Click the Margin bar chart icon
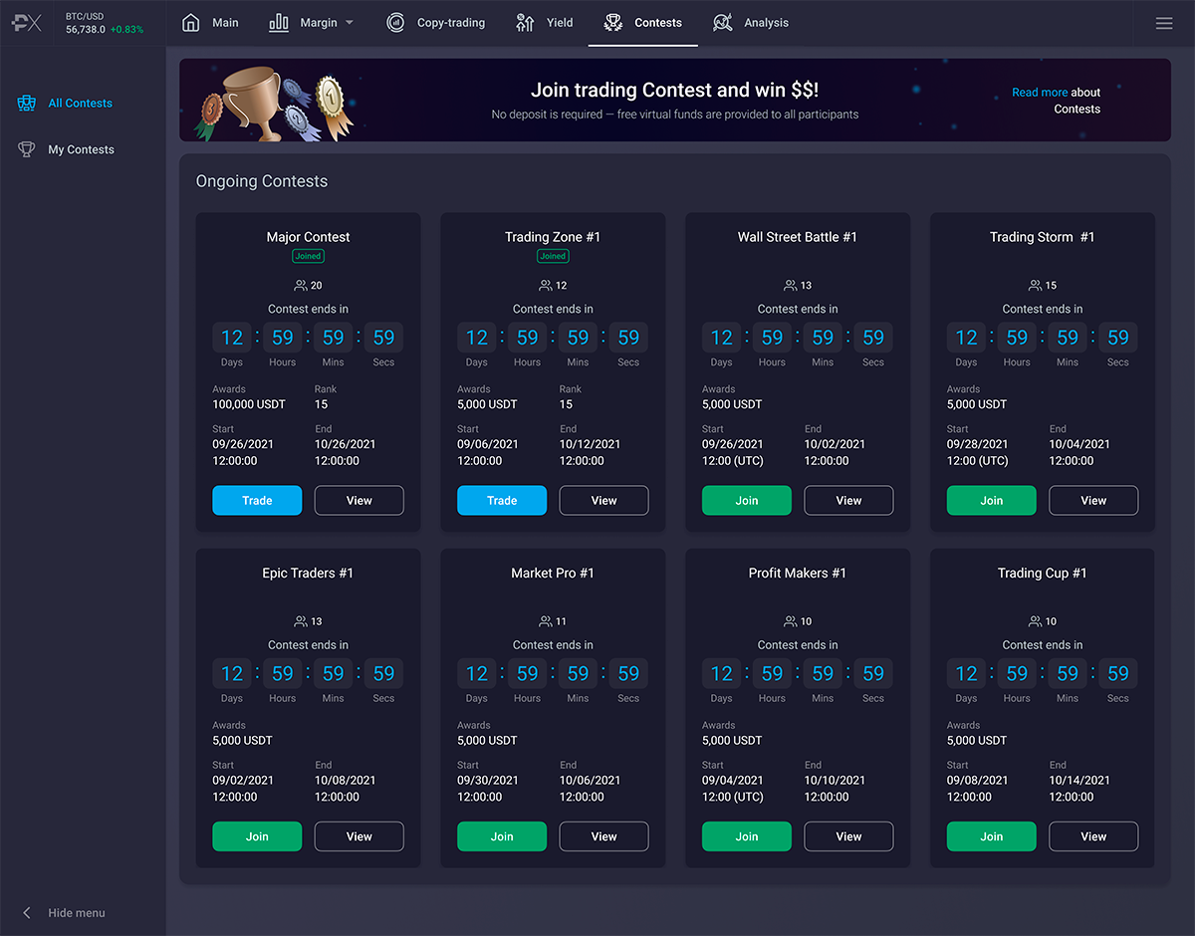The height and width of the screenshot is (936, 1195). 279,23
